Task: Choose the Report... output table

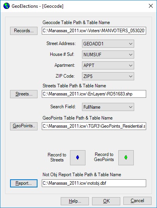Action: 24,183
